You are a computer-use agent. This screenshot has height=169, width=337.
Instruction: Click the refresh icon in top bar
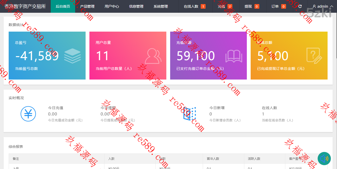point(300,6)
